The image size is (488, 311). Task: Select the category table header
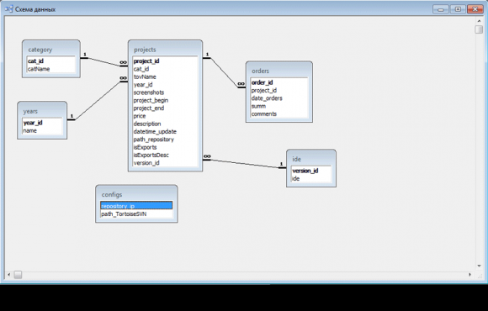[51, 50]
